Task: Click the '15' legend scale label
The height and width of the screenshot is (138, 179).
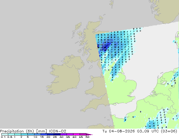Action: tap(42, 137)
